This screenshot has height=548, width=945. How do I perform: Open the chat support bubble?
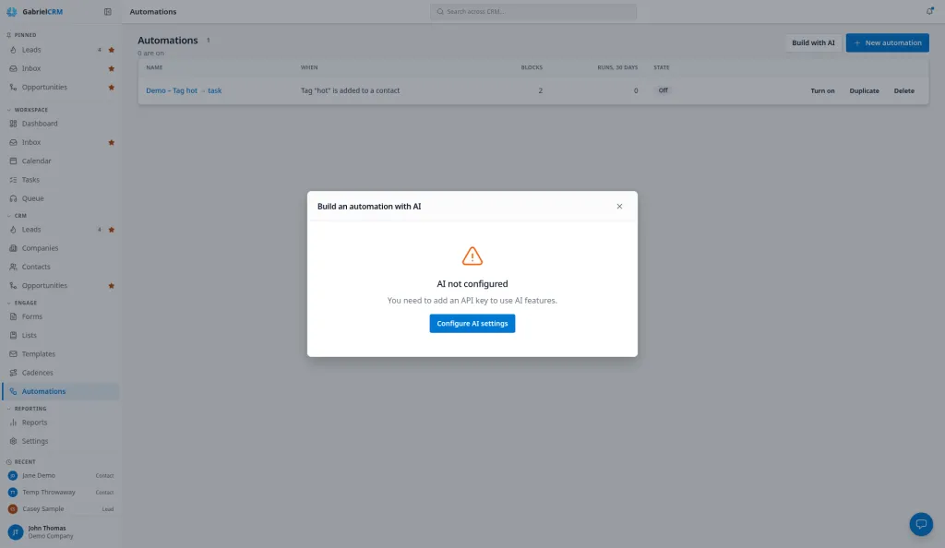coord(921,524)
